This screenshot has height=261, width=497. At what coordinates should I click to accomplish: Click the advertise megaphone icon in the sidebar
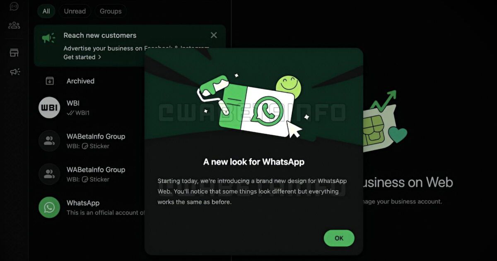pyautogui.click(x=15, y=72)
